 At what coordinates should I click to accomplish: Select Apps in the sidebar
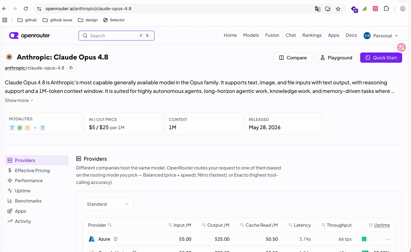(37, 211)
